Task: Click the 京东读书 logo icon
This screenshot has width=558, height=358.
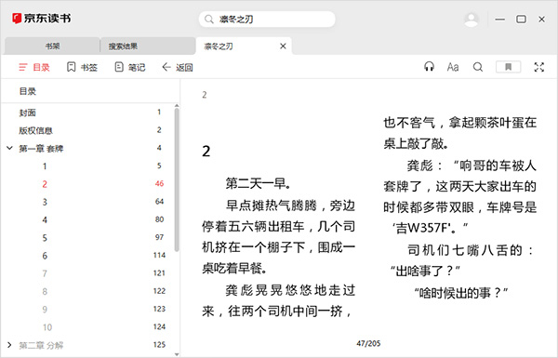Action: [17, 19]
